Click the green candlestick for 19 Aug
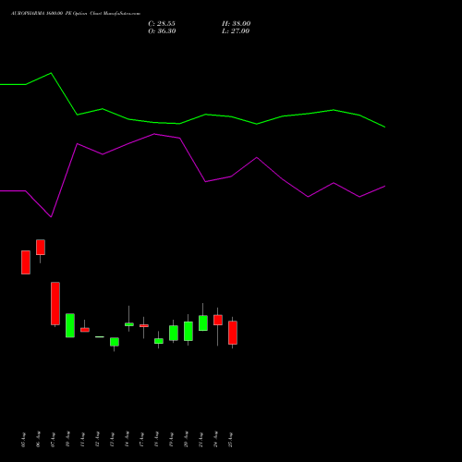Screen dimensions: 462x462 (174, 333)
